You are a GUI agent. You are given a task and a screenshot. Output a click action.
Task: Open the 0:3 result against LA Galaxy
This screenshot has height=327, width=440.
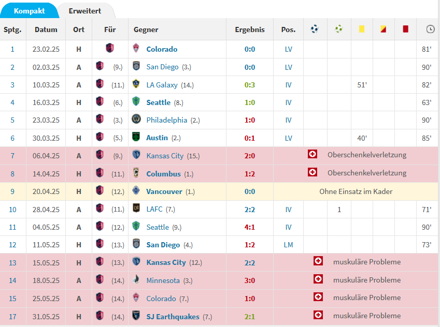tap(250, 85)
